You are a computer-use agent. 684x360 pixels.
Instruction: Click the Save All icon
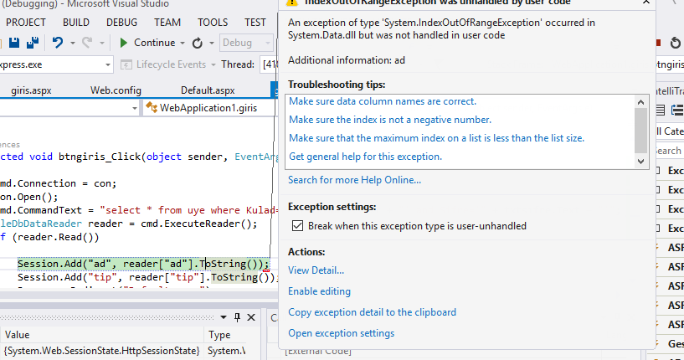point(33,43)
